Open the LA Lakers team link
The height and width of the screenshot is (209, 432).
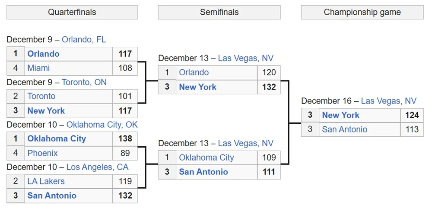pyautogui.click(x=46, y=181)
